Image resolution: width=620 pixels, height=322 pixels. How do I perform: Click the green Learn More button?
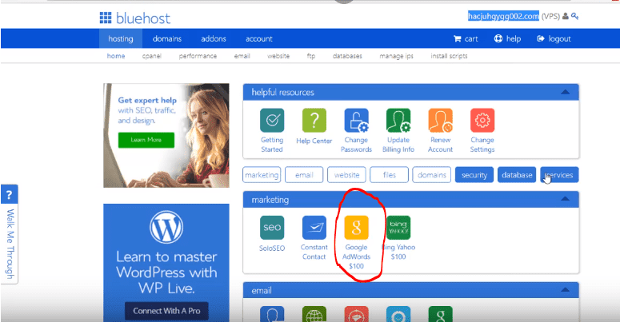146,140
